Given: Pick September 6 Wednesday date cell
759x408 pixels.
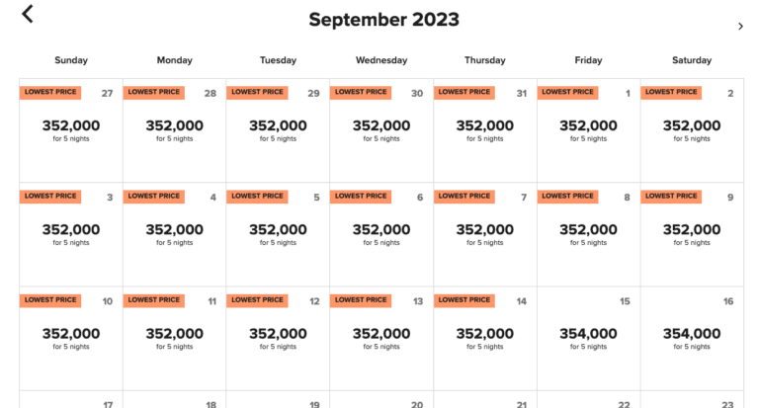Looking at the screenshot, I should pos(381,234).
